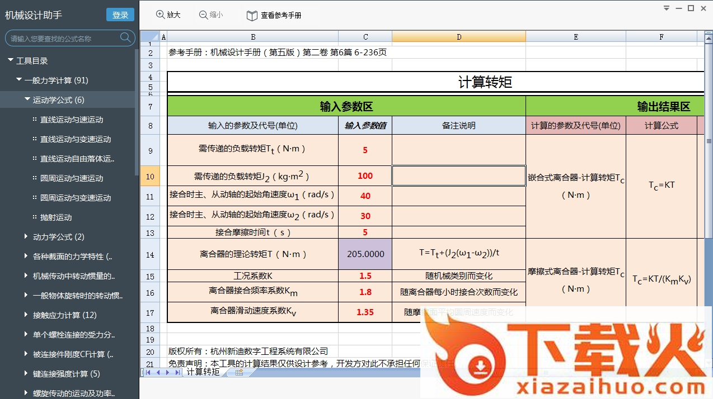Select cell with 工况系数K value 1.5

[365, 276]
